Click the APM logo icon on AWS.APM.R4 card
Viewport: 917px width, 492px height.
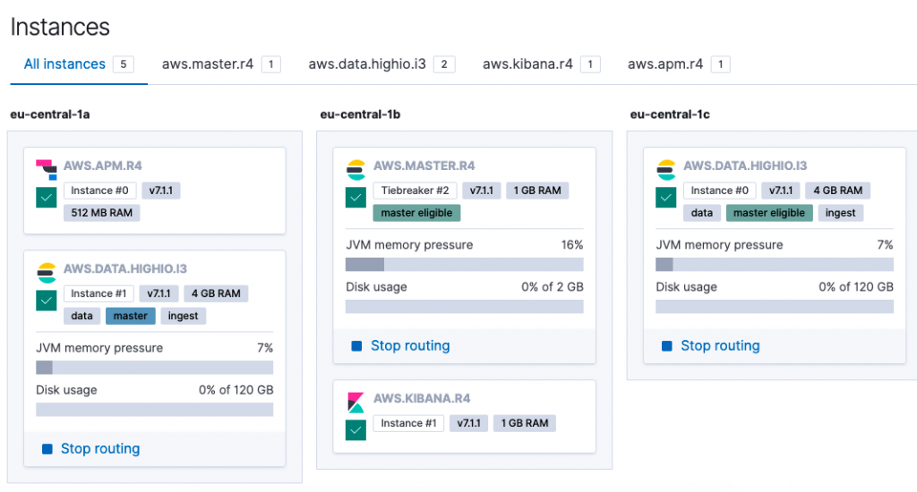coord(47,169)
